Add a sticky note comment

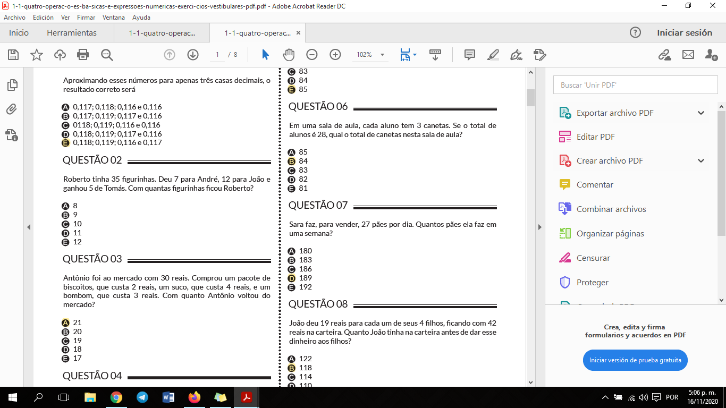pos(470,55)
